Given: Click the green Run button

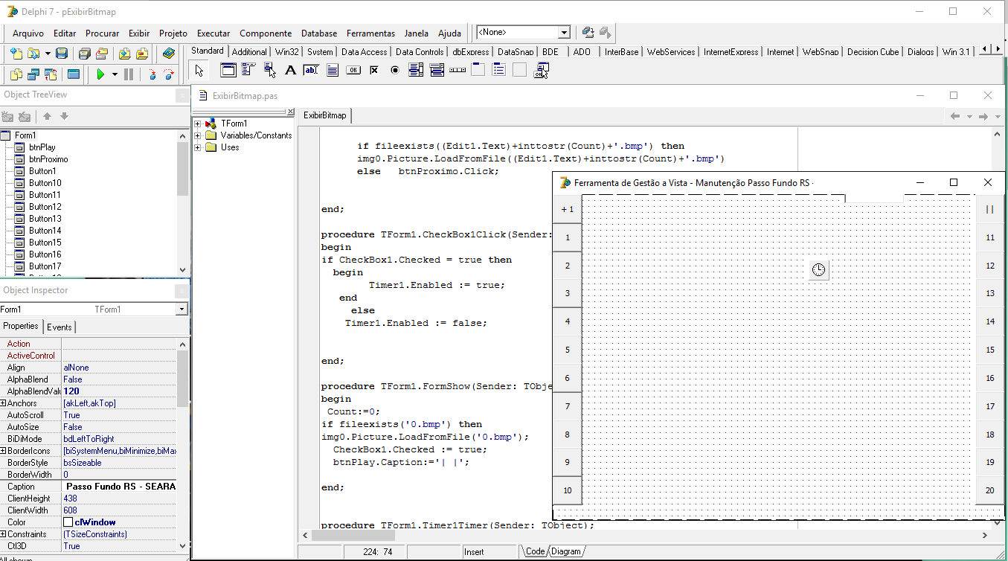Looking at the screenshot, I should click(100, 74).
